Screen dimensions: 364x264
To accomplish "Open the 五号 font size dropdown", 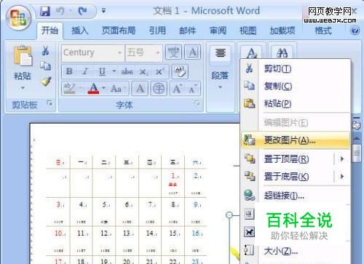I will [x=157, y=52].
